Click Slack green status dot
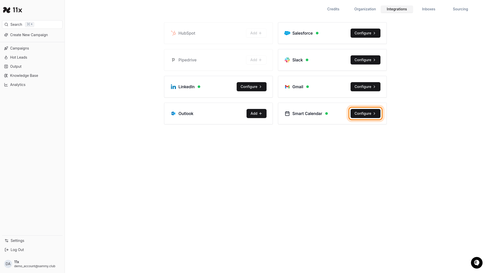 [307, 60]
